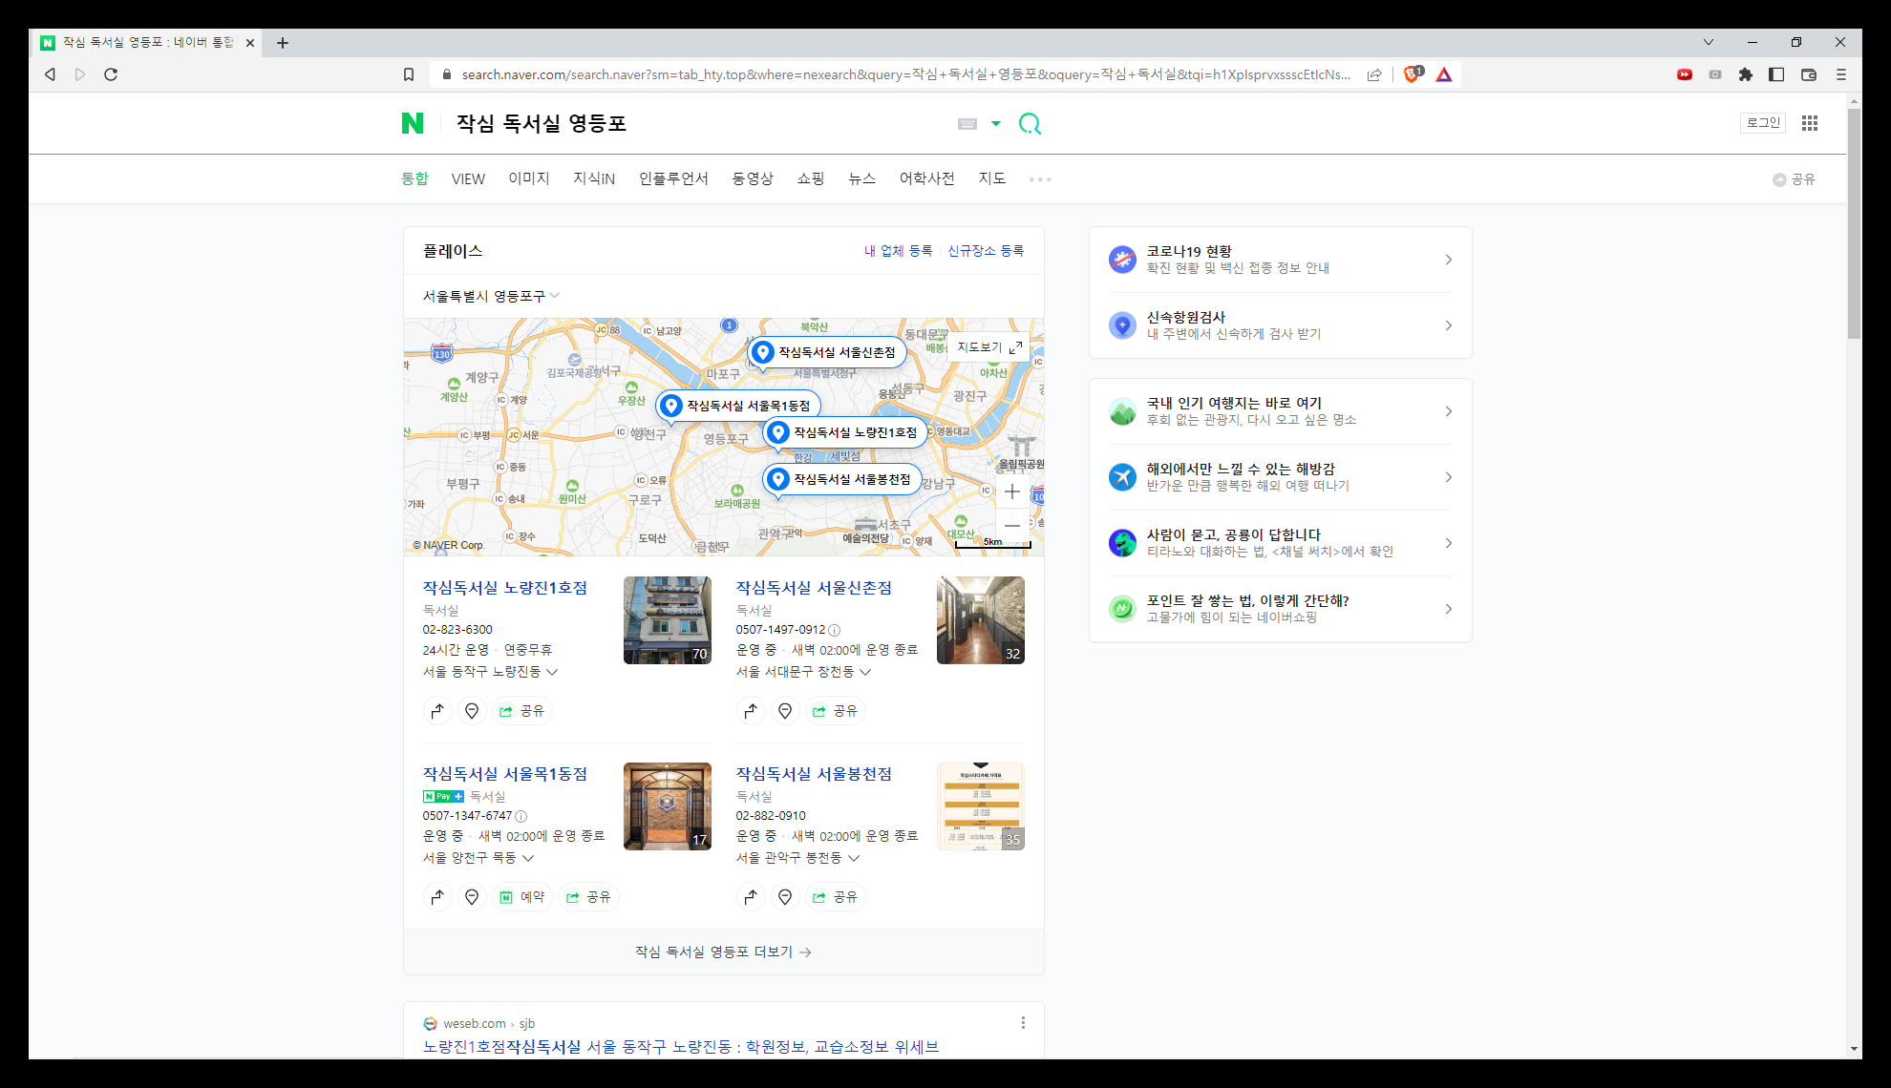Viewport: 1891px width, 1088px height.
Task: Open the 어학사전 tab
Action: point(926,178)
